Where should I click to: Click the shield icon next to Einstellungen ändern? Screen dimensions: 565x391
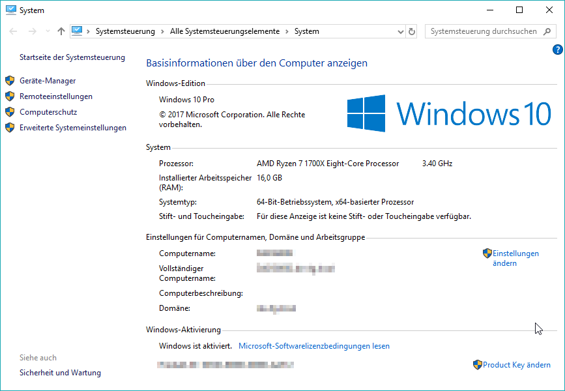487,253
